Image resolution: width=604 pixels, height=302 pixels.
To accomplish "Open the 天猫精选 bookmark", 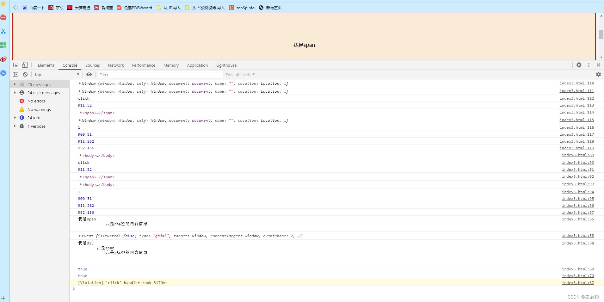I will click(79, 8).
